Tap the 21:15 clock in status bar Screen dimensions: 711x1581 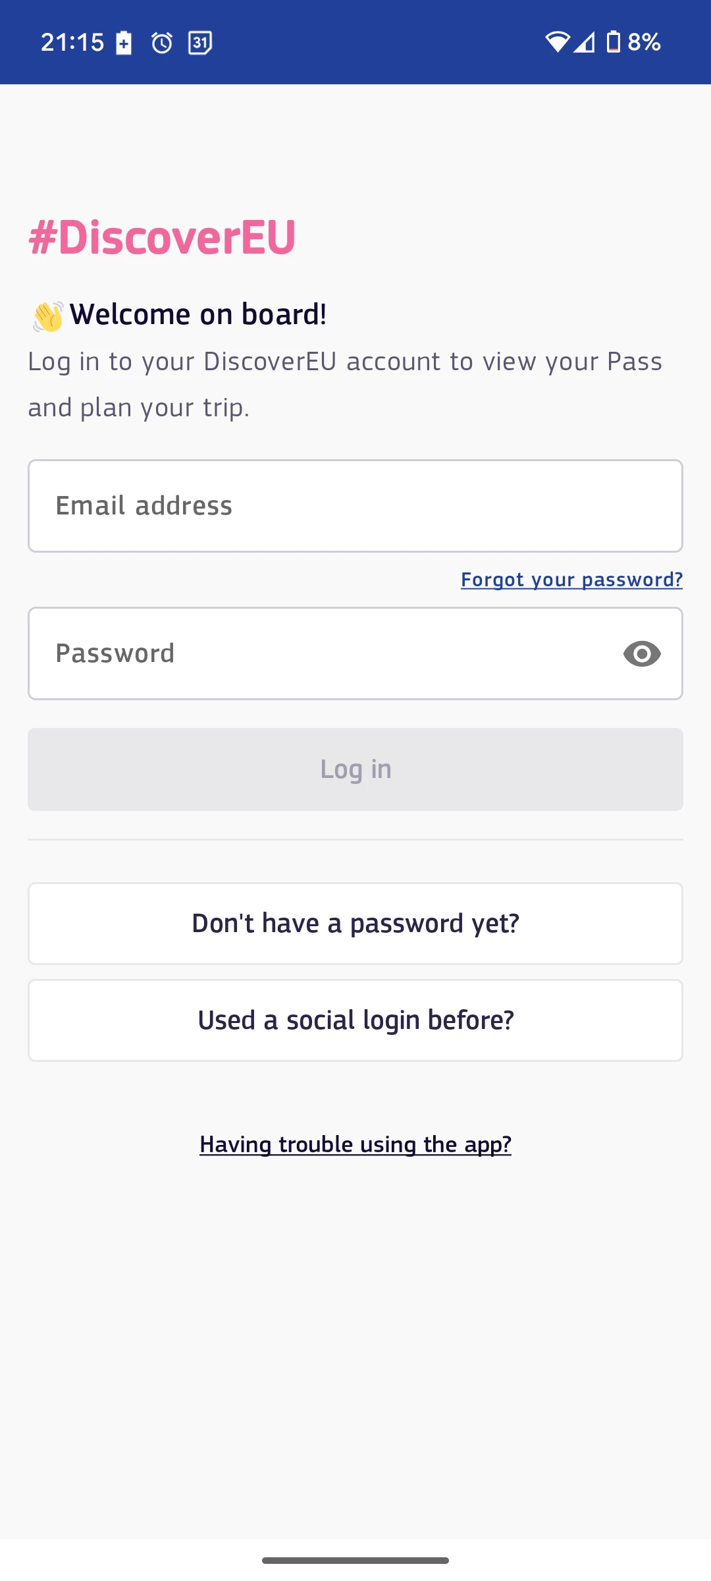click(72, 43)
